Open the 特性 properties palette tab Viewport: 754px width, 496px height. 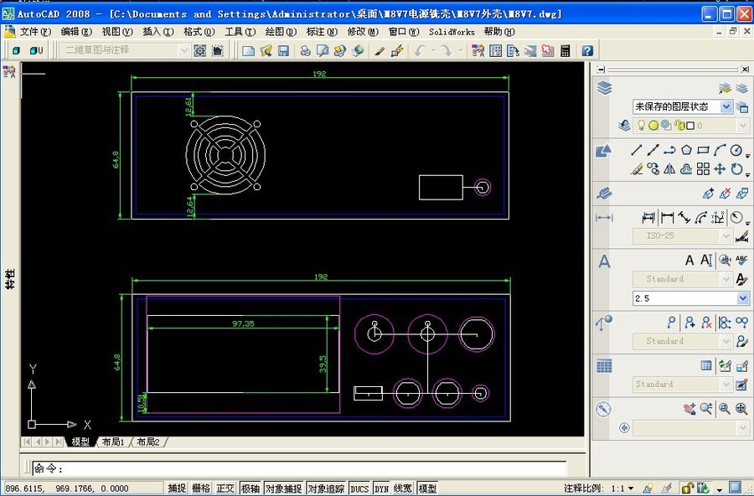click(10, 279)
